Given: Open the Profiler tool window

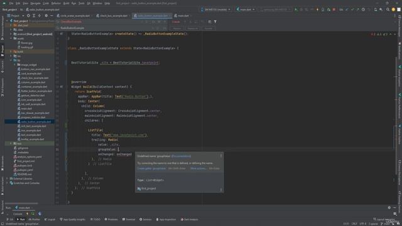Looking at the screenshot, I should click(35, 219).
